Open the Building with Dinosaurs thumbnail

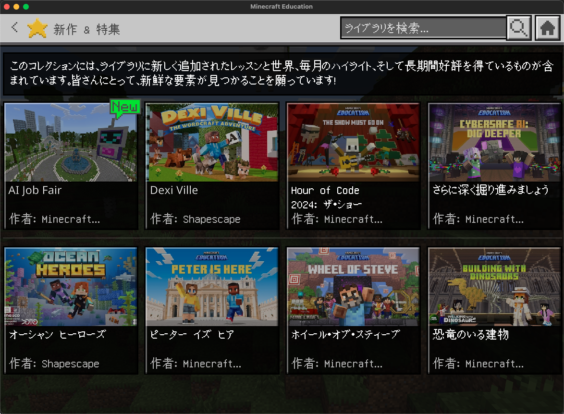(x=494, y=287)
